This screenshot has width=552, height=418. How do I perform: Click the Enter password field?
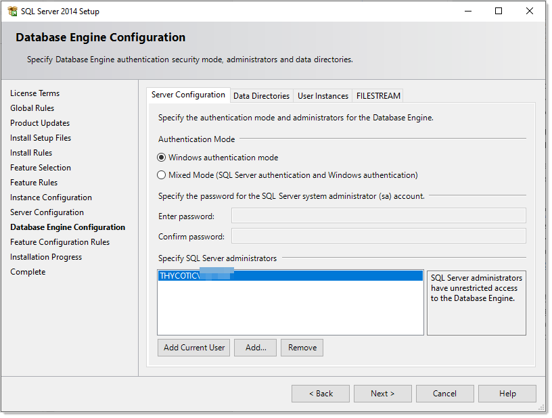tap(378, 216)
